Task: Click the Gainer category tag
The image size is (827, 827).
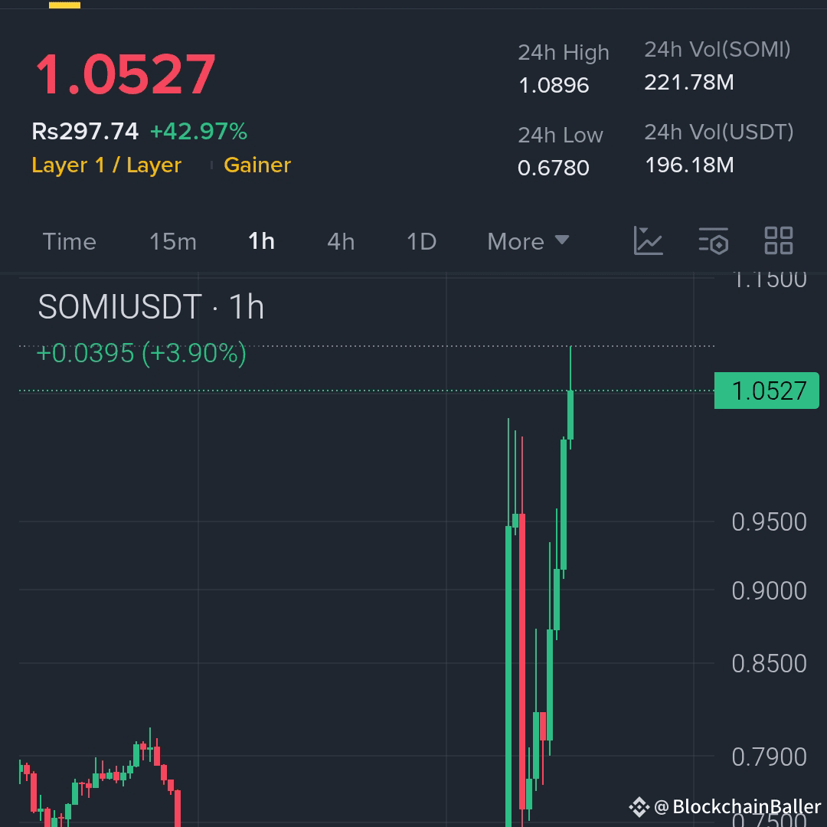Action: coord(257,165)
